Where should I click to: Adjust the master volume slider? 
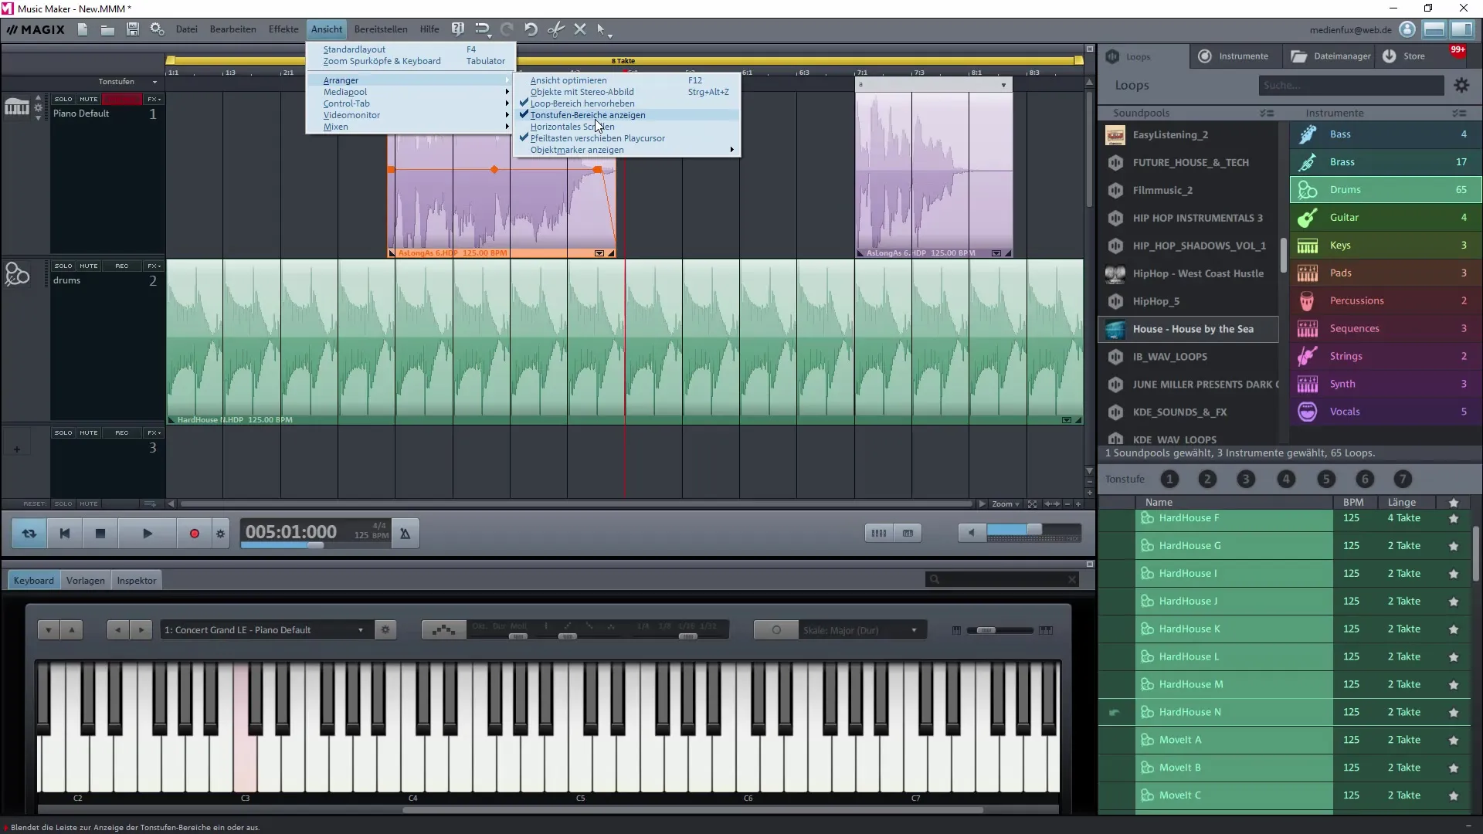tap(1033, 530)
